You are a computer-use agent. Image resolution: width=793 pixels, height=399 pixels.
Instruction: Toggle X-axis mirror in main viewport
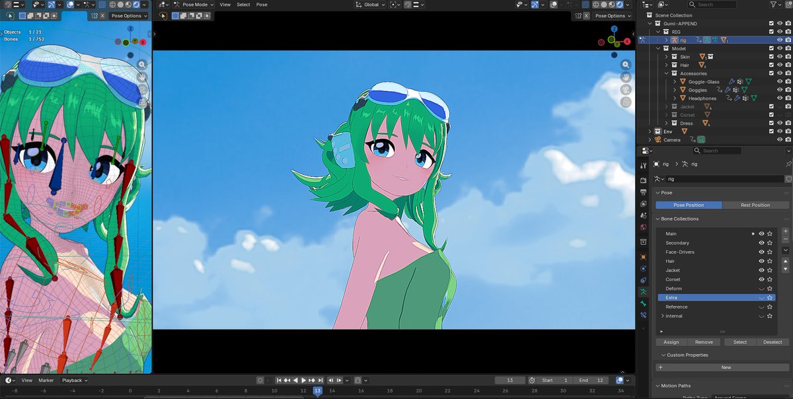click(586, 16)
